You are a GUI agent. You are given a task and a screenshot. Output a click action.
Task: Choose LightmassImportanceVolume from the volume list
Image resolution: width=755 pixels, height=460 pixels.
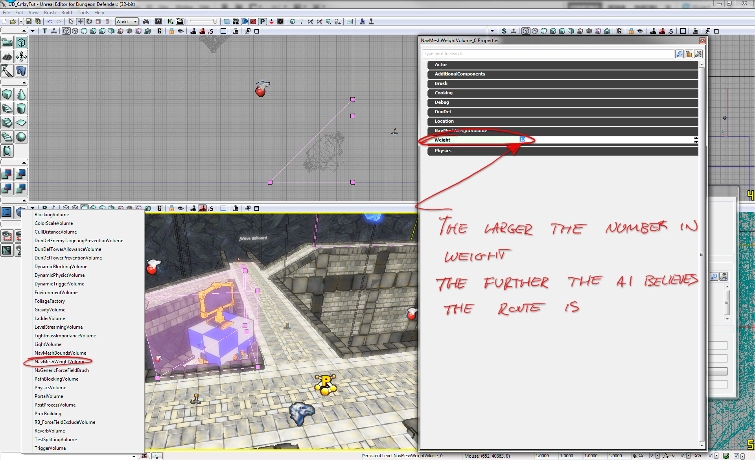(x=65, y=336)
